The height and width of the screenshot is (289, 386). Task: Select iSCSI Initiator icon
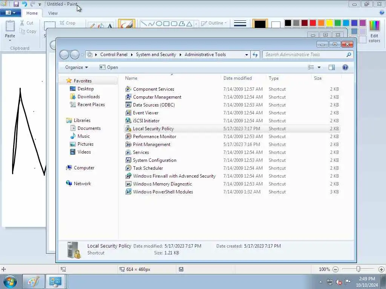pyautogui.click(x=128, y=120)
